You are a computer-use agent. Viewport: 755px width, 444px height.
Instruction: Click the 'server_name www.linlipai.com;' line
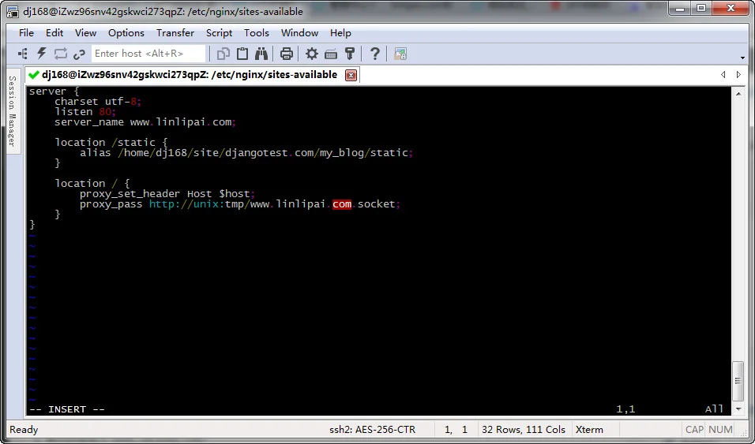pos(145,122)
